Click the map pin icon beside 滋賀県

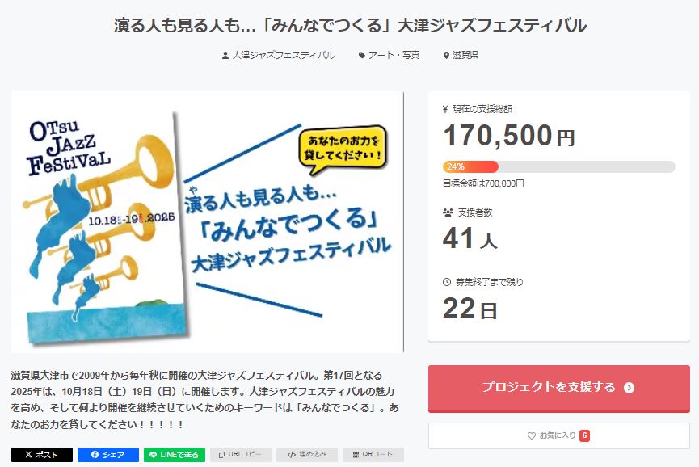(446, 56)
